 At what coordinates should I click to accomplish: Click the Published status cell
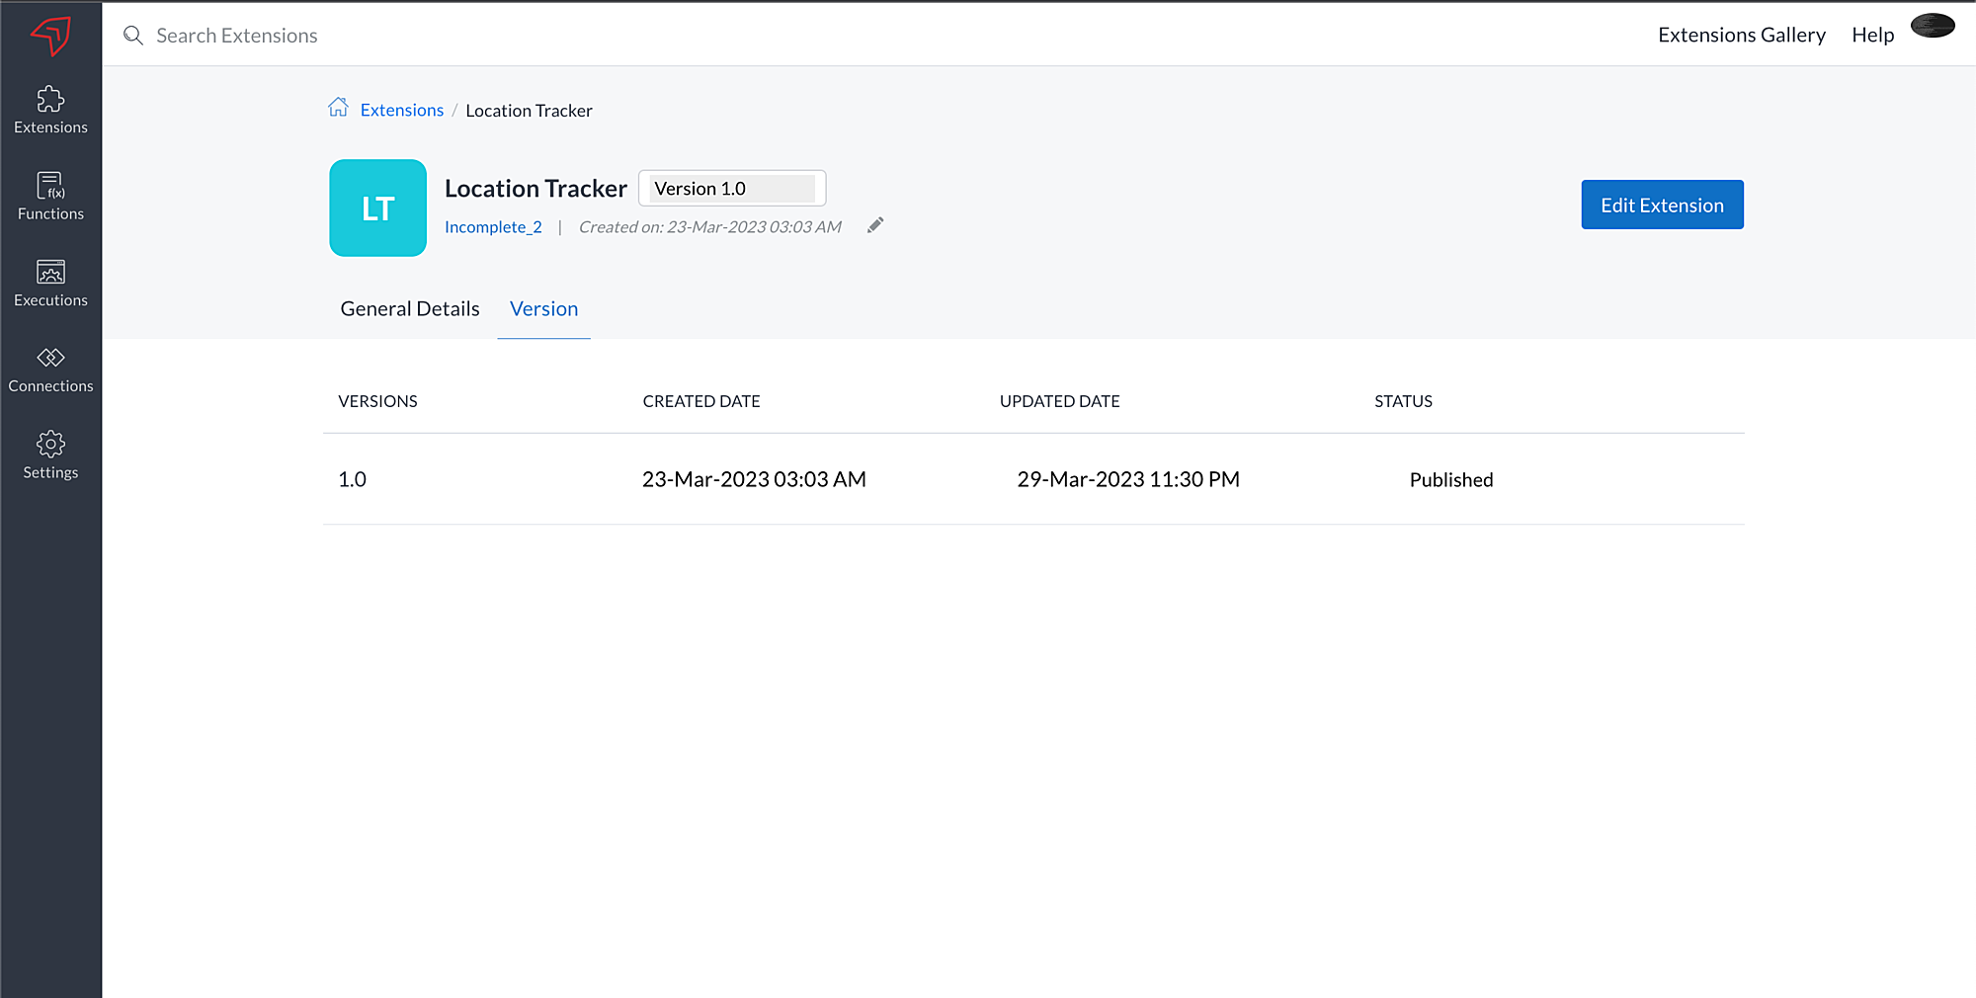1451,479
